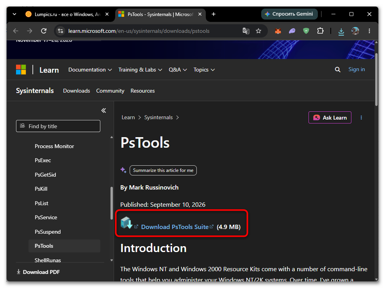The image size is (385, 288).
Task: Open the Downloads navigation item
Action: (x=77, y=91)
